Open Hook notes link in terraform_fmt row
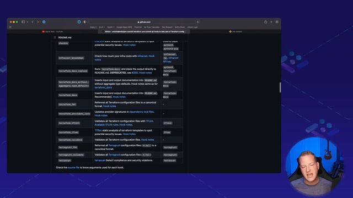Viewport: 353px width, 198px height. (x=110, y=106)
